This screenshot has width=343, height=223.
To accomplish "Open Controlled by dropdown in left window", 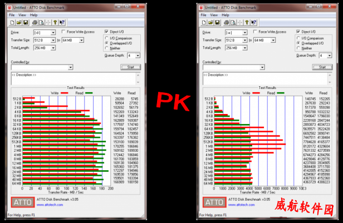I will [70, 67].
